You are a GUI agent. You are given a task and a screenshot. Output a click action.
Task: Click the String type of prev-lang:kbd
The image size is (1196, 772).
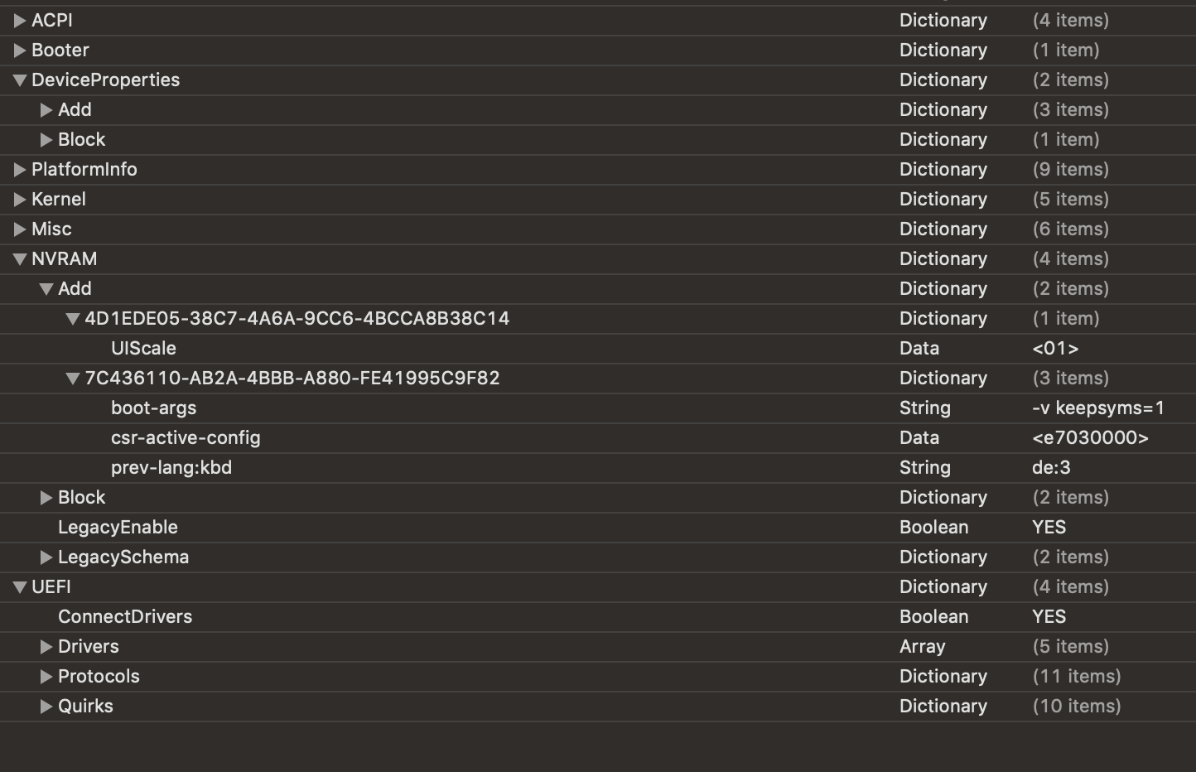924,468
